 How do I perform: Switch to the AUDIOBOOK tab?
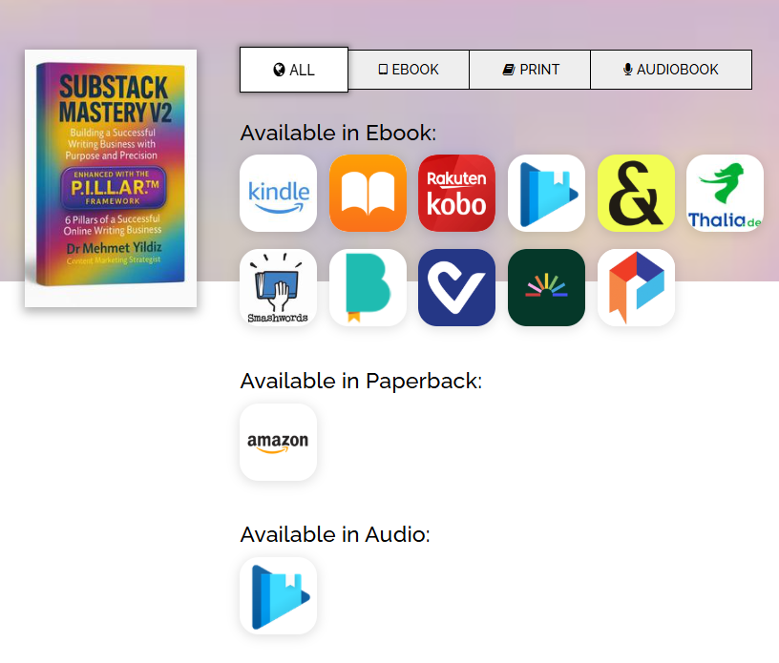tap(671, 70)
